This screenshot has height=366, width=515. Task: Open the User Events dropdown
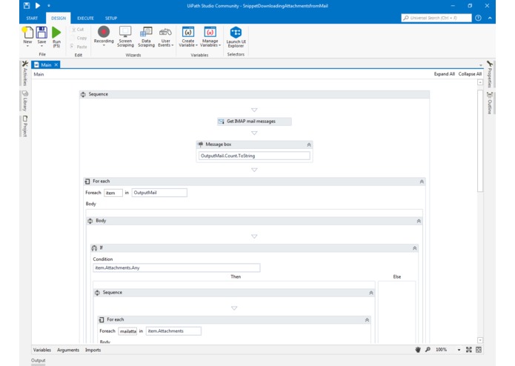click(x=165, y=37)
